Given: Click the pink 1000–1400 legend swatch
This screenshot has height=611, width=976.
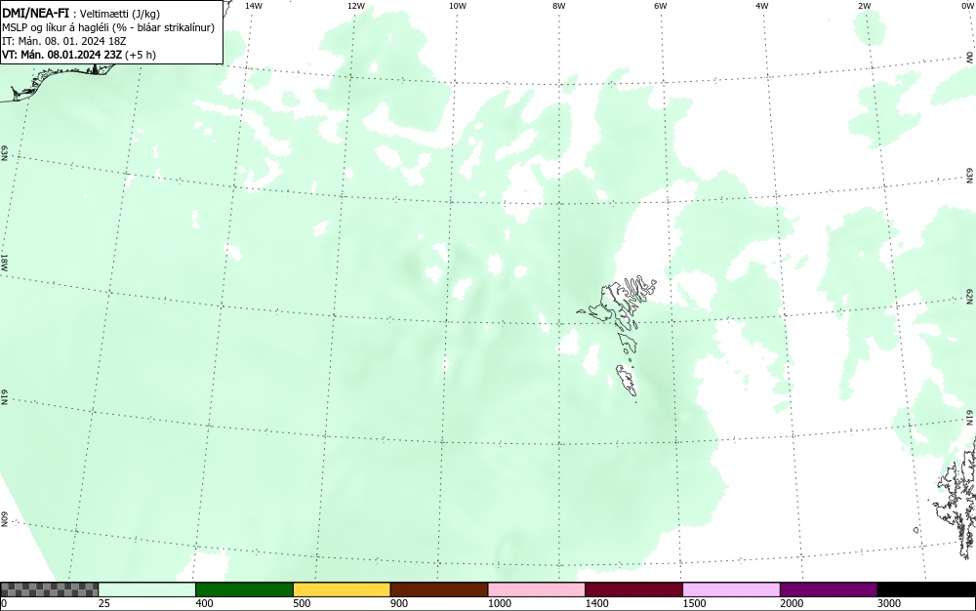Looking at the screenshot, I should point(537,590).
